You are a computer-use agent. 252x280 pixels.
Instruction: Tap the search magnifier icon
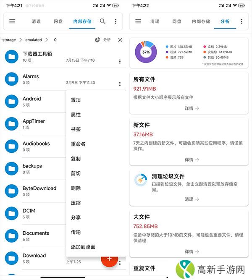(102, 21)
